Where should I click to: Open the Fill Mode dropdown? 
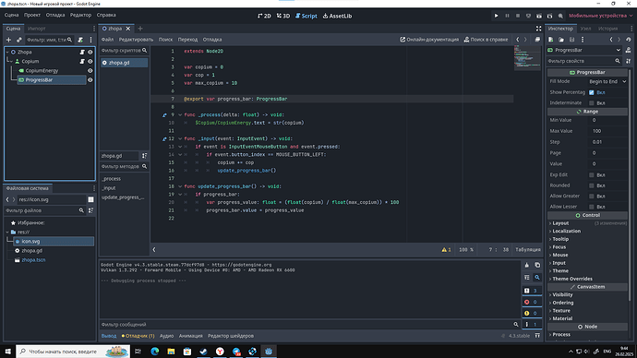click(x=607, y=81)
